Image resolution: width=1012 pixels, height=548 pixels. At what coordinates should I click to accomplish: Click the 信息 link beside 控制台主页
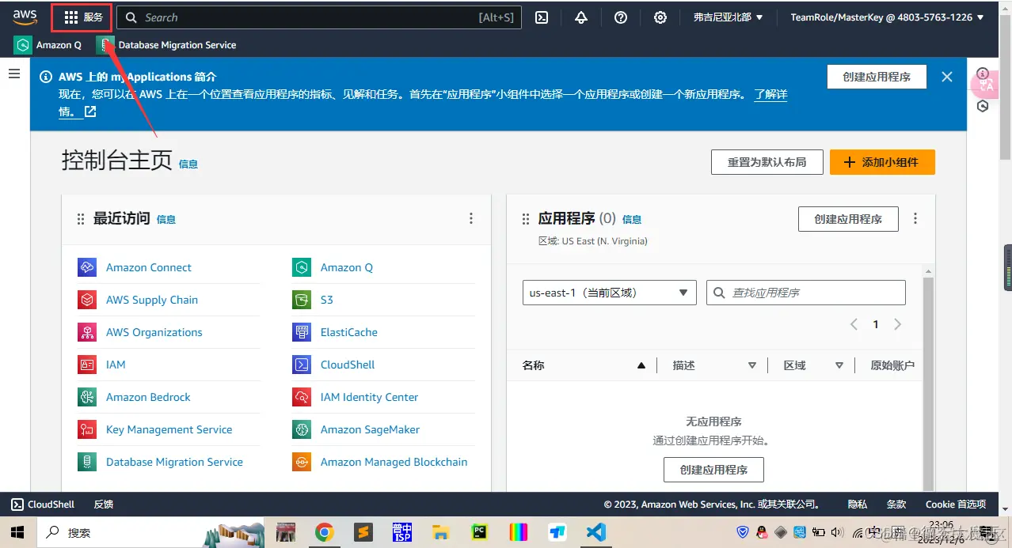188,164
